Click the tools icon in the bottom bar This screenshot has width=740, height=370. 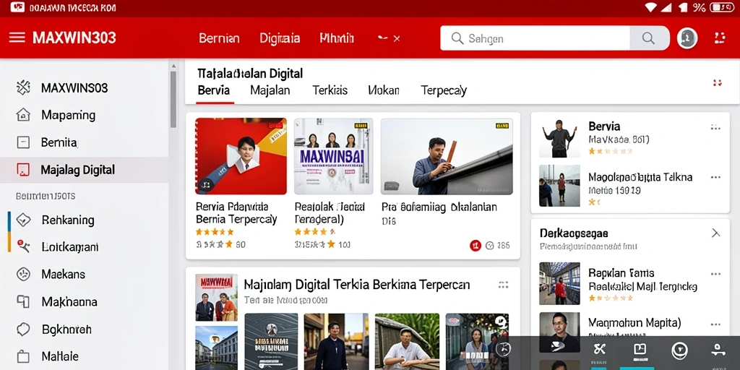pyautogui.click(x=600, y=350)
